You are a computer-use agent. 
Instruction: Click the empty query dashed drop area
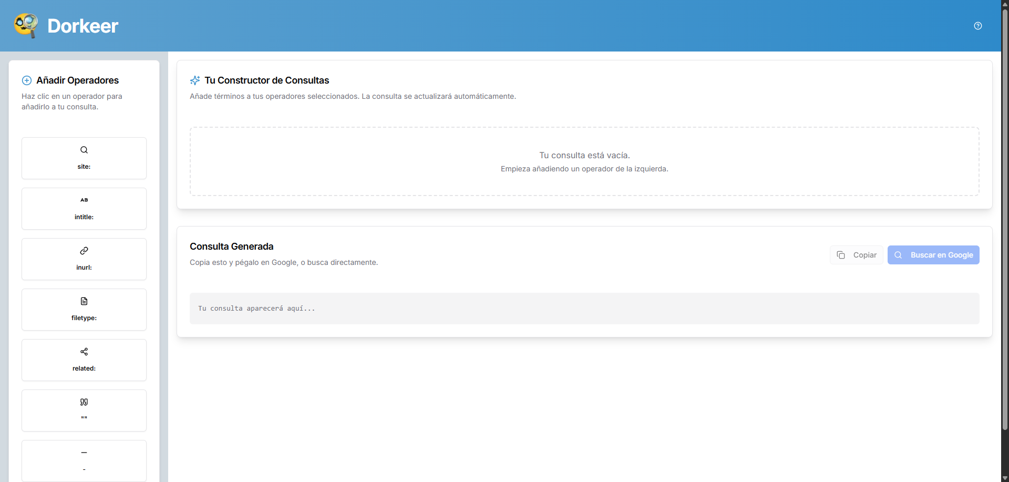point(584,161)
